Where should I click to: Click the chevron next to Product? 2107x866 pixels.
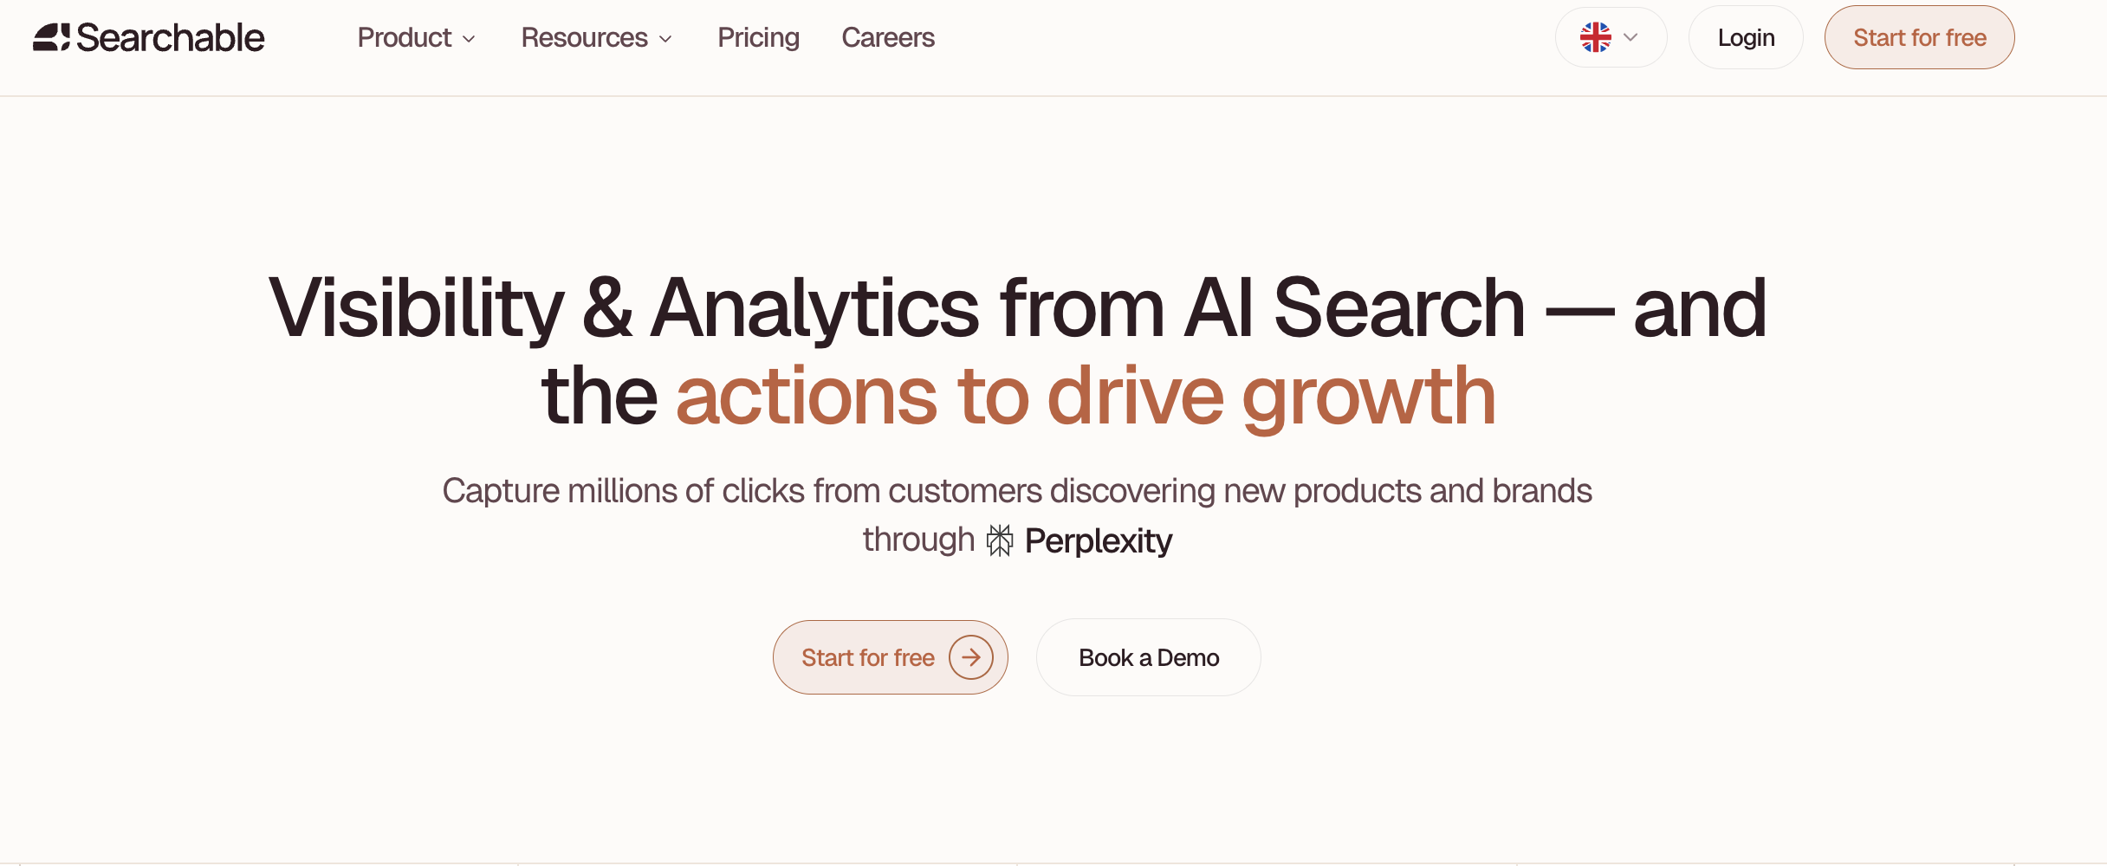tap(470, 39)
